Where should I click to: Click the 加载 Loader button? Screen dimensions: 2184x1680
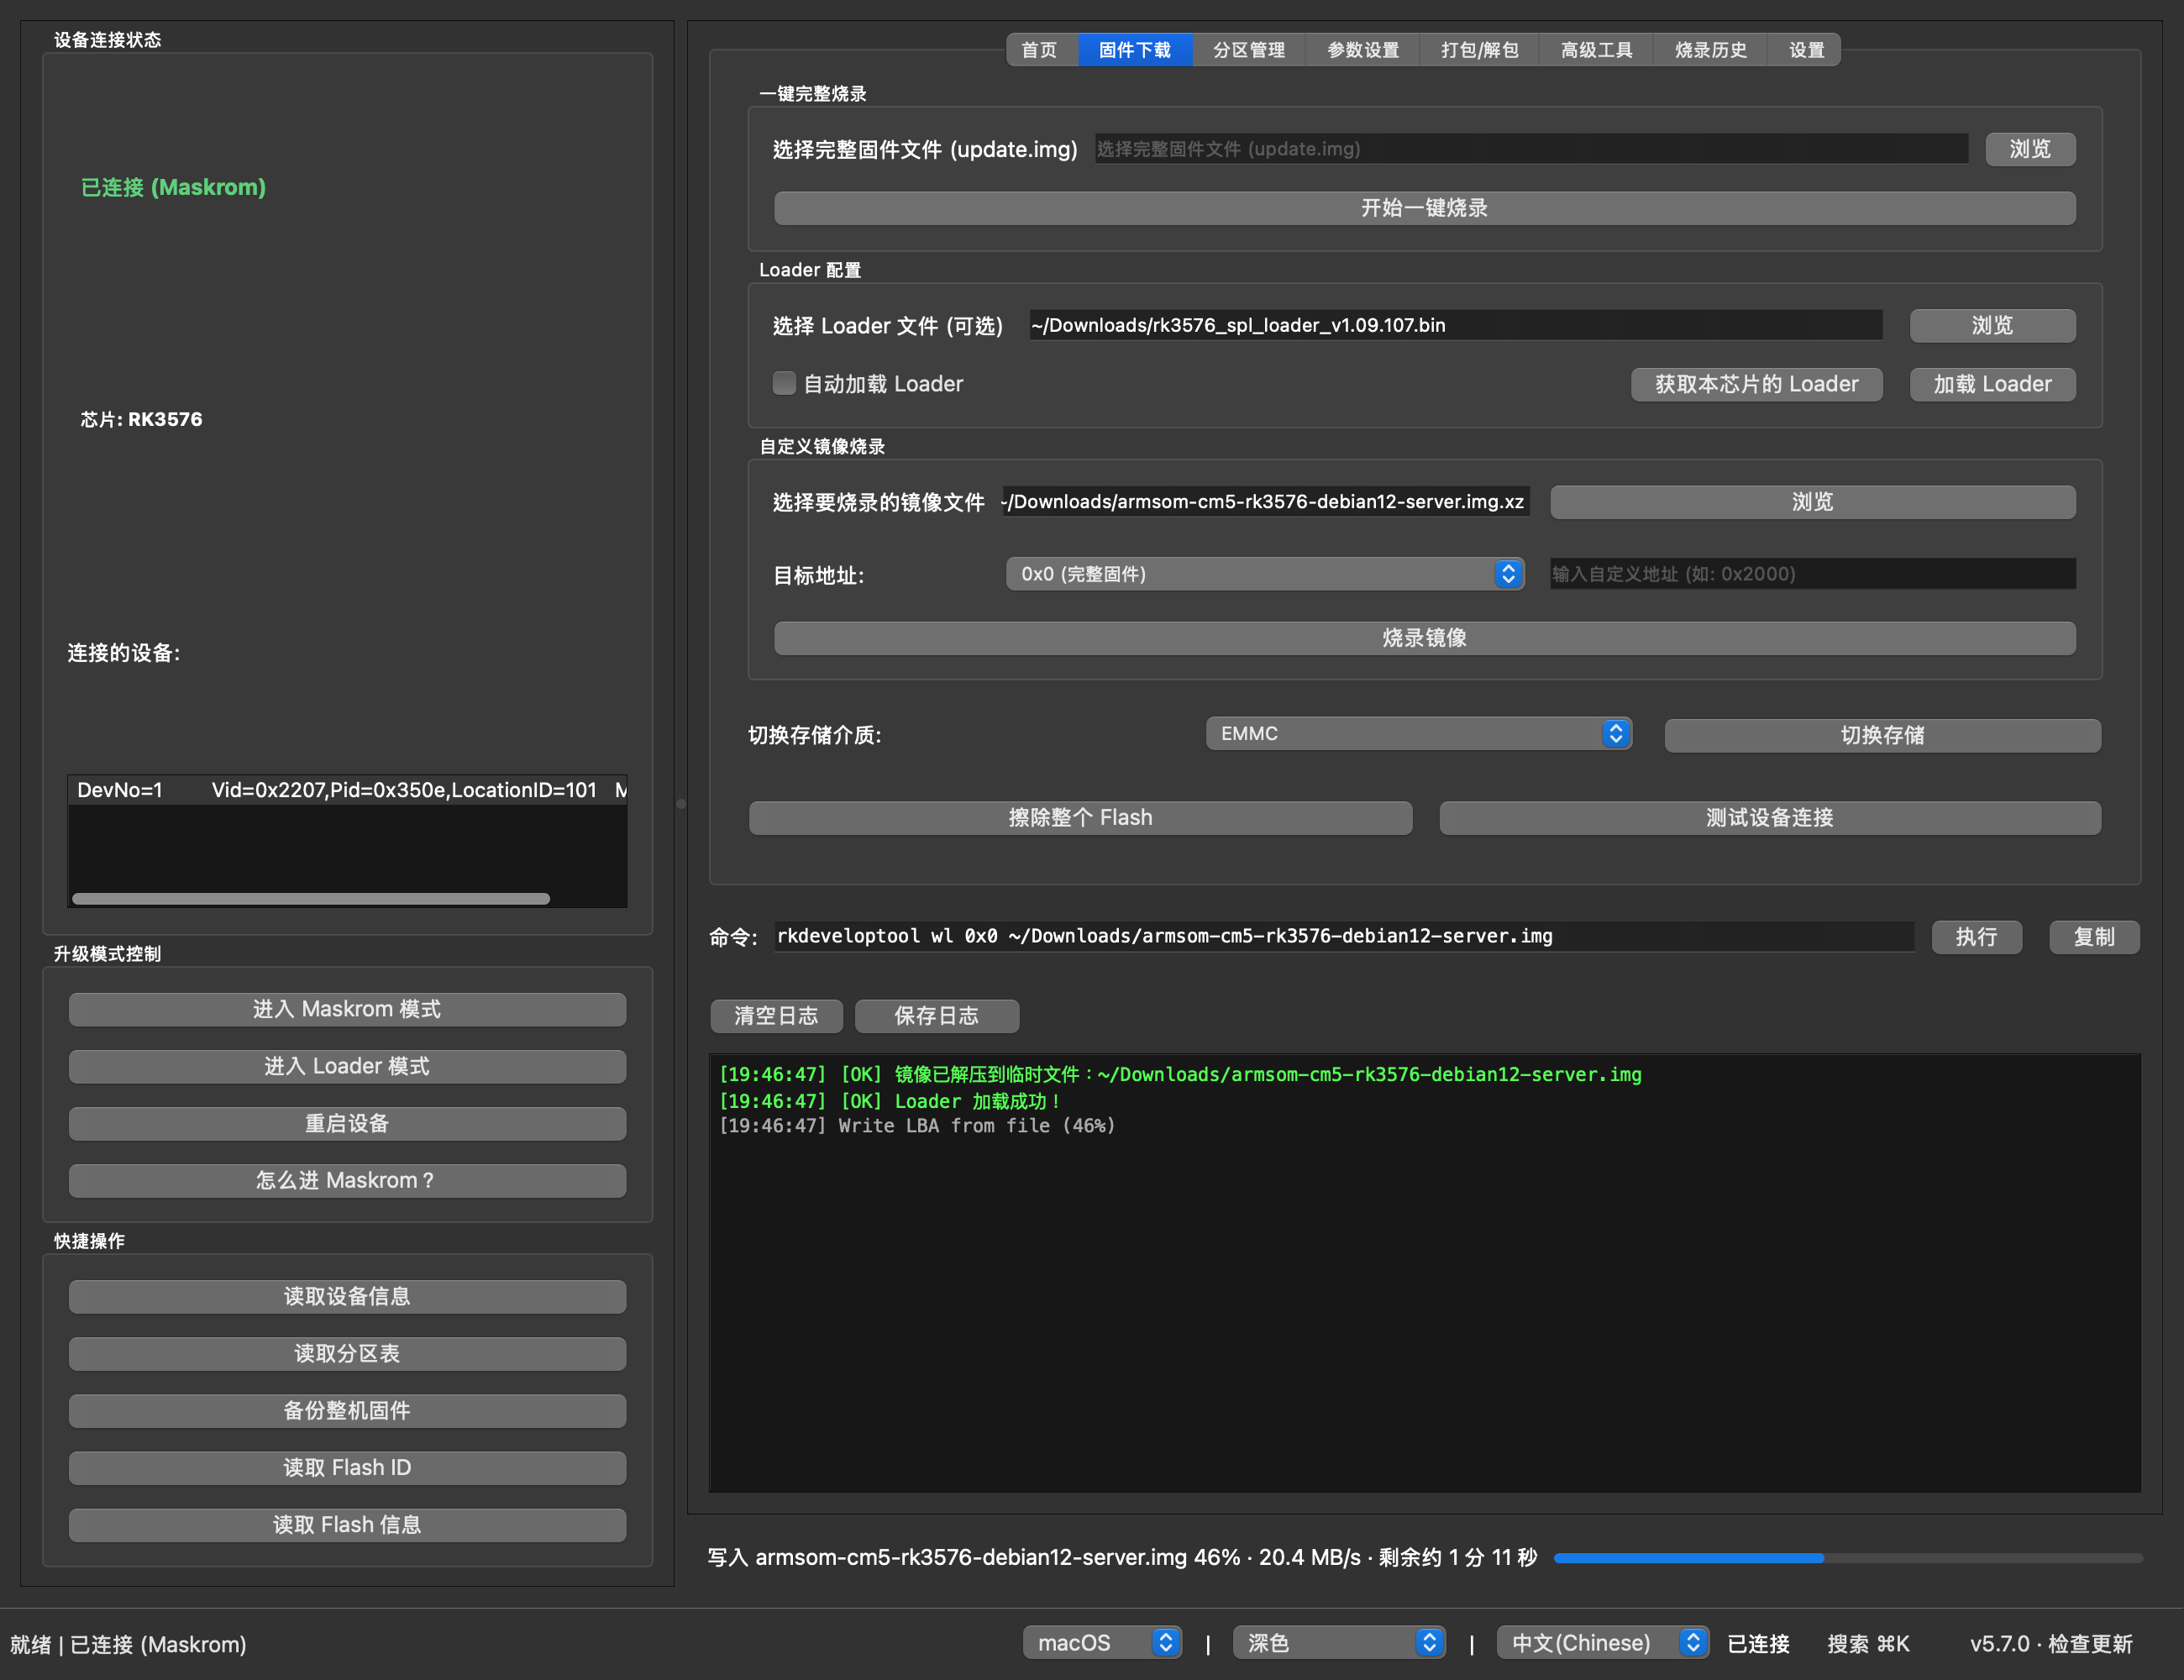[1992, 384]
